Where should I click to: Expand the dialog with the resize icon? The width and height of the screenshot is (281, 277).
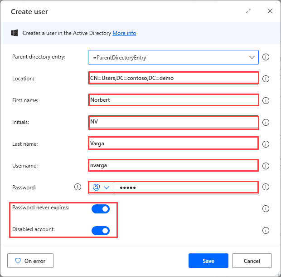tap(248, 11)
